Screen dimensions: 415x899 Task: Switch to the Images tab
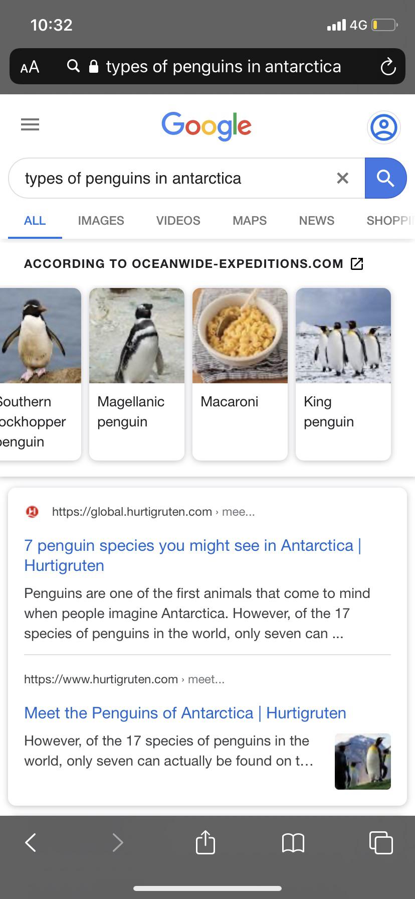(101, 221)
